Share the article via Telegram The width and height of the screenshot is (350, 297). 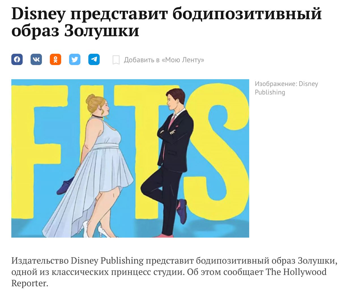click(94, 59)
